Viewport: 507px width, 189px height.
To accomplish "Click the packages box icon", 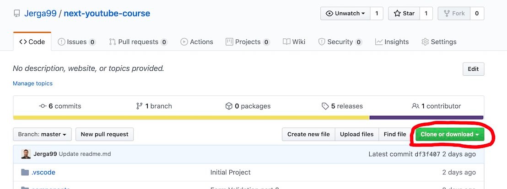I will coord(229,106).
